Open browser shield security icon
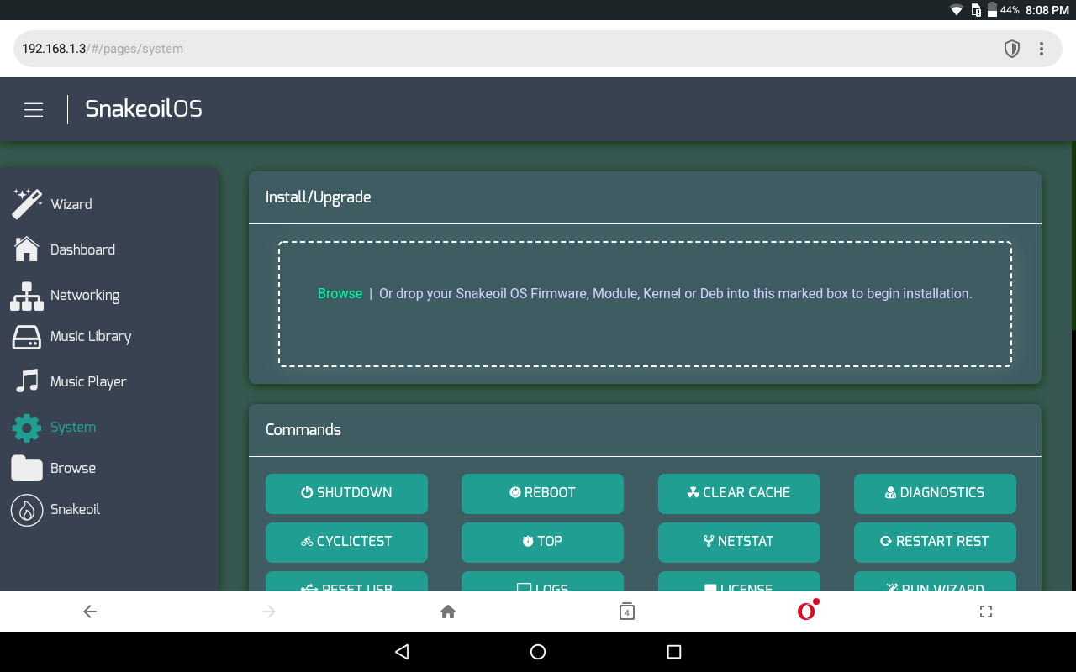This screenshot has height=672, width=1076. [x=1012, y=49]
